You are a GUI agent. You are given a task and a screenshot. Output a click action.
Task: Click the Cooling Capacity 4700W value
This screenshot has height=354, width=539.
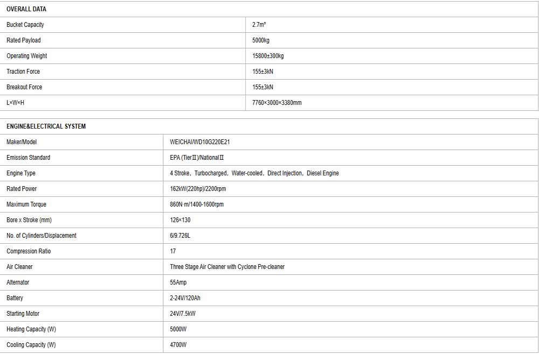tap(178, 345)
